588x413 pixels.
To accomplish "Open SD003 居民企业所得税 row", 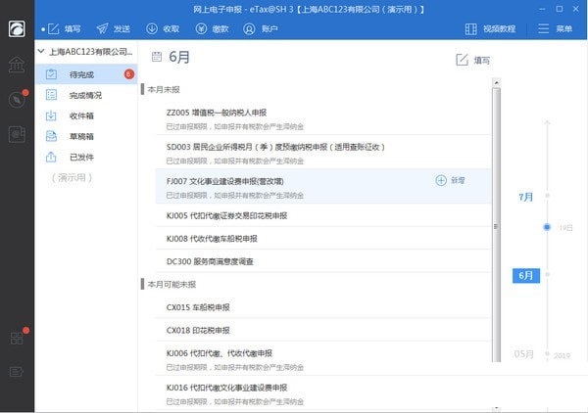I will (x=323, y=153).
